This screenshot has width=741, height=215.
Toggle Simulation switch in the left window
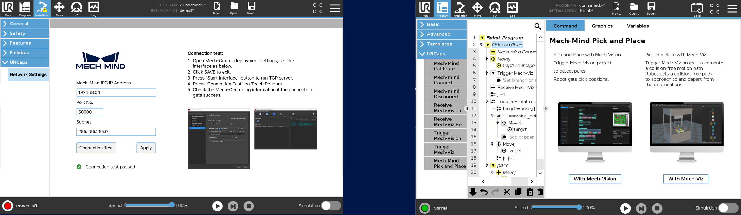point(331,206)
